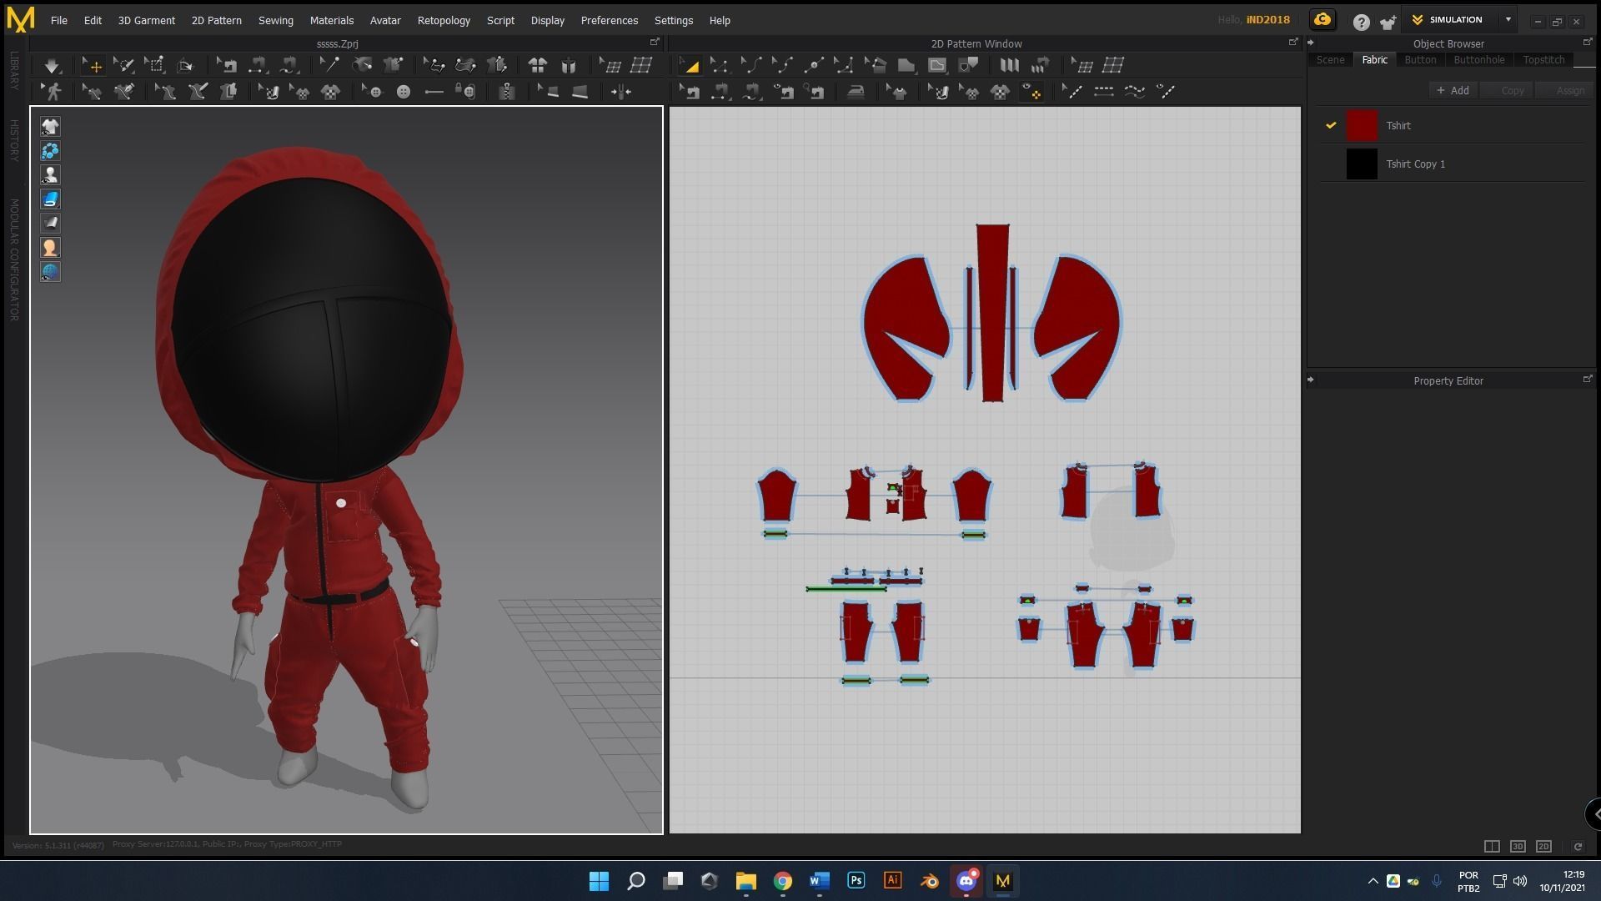Screen dimensions: 1601x901
Task: Toggle garment surface shading icon in viewport
Action: (50, 223)
